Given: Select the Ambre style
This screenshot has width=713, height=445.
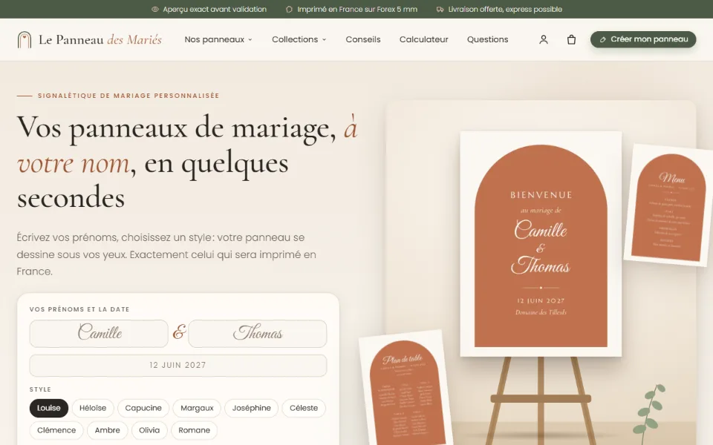Looking at the screenshot, I should pos(107,430).
